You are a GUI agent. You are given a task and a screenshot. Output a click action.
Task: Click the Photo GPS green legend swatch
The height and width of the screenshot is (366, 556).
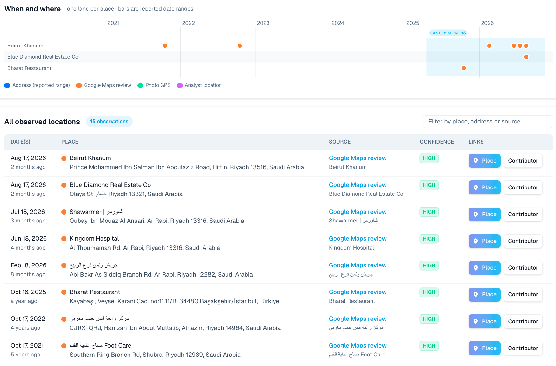(140, 85)
